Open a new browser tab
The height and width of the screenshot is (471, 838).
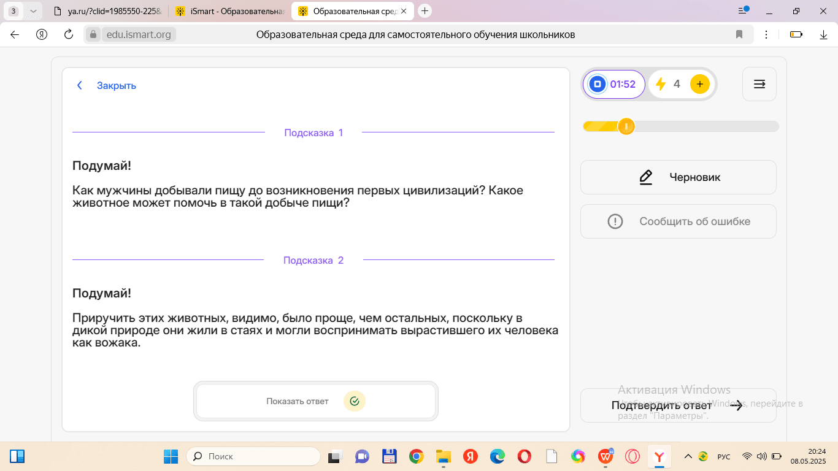tap(425, 11)
